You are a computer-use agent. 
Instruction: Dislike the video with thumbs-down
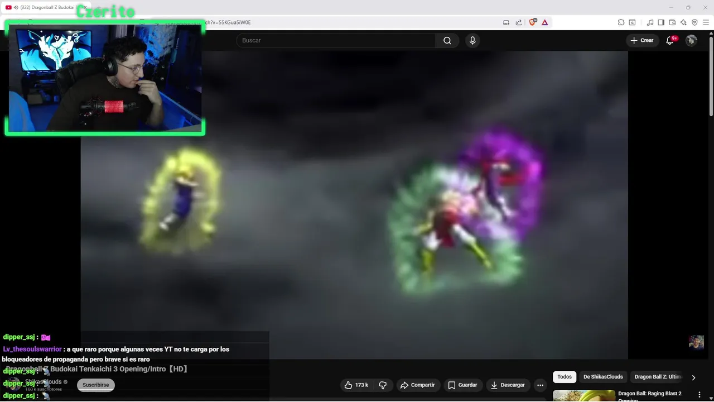pos(383,385)
